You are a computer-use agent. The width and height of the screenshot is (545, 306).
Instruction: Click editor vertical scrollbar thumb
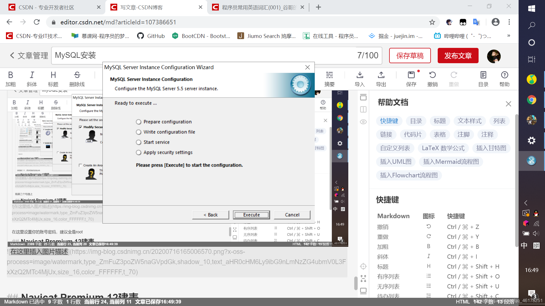coord(356,283)
